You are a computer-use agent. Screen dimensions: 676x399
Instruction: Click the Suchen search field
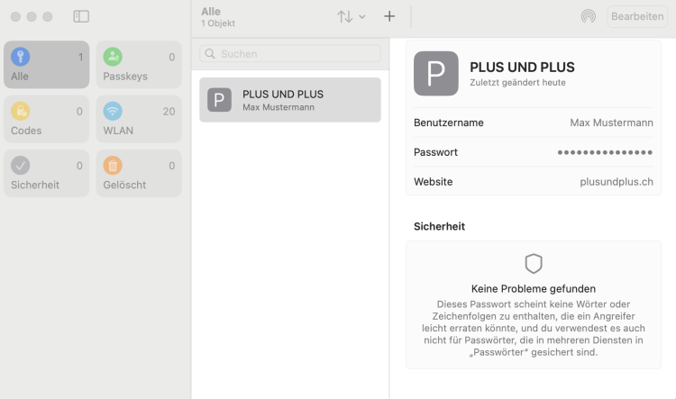tap(290, 54)
